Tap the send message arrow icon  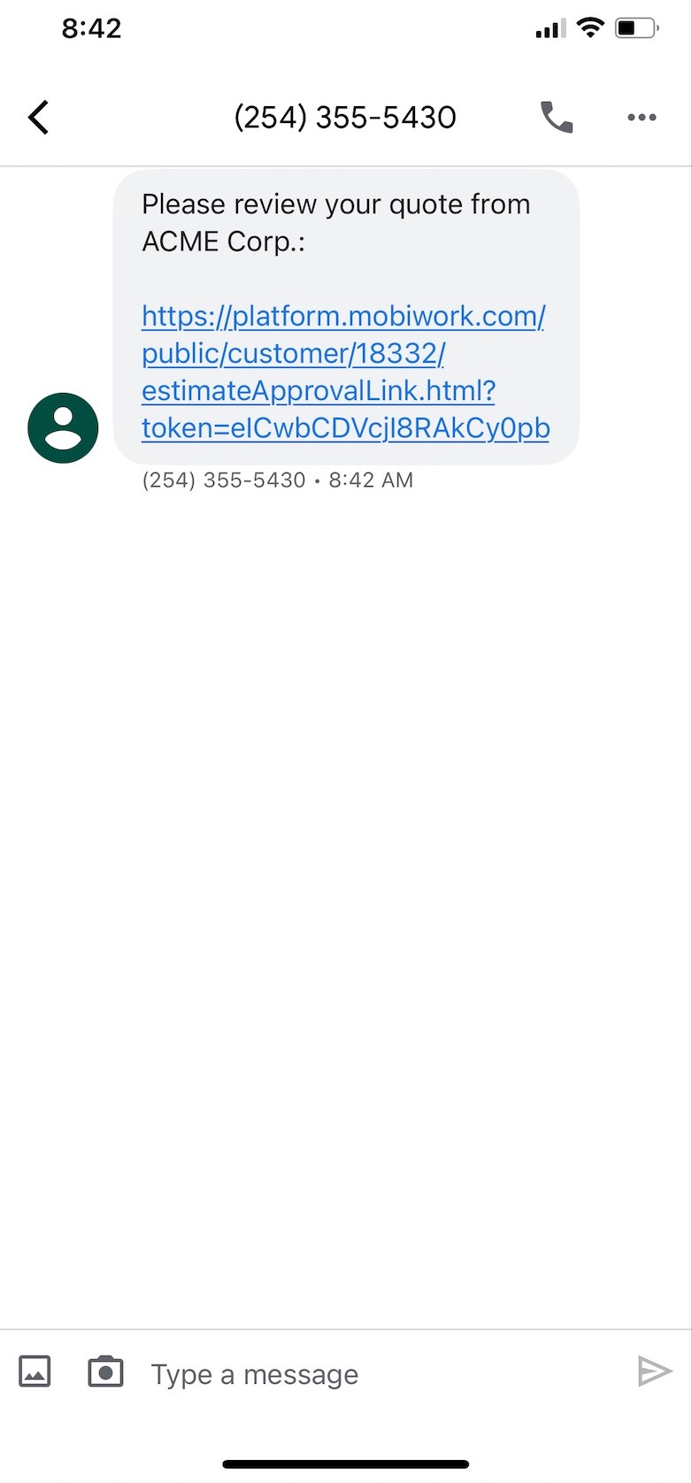coord(655,1372)
